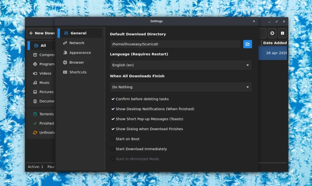Switch to the Appearance settings tab
This screenshot has height=186, width=312.
pyautogui.click(x=80, y=53)
